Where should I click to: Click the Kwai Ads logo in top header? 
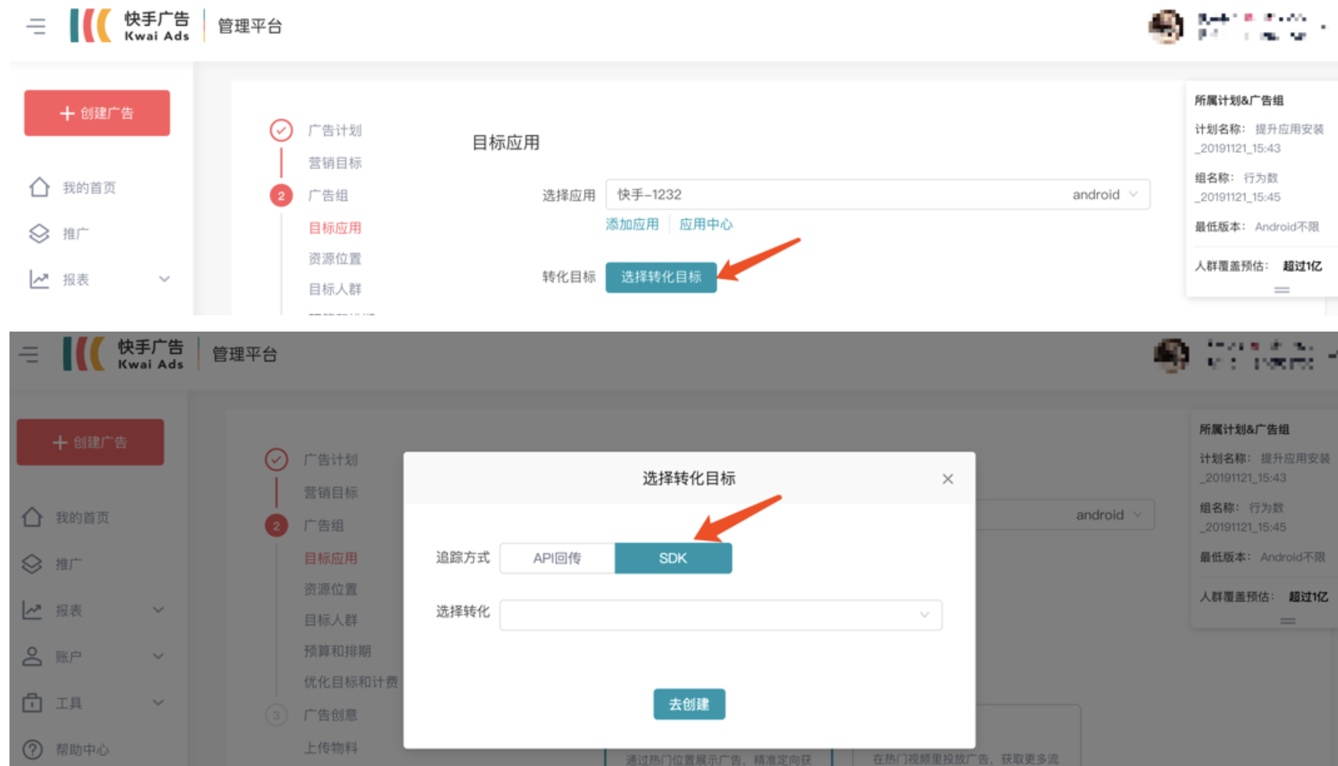click(129, 26)
